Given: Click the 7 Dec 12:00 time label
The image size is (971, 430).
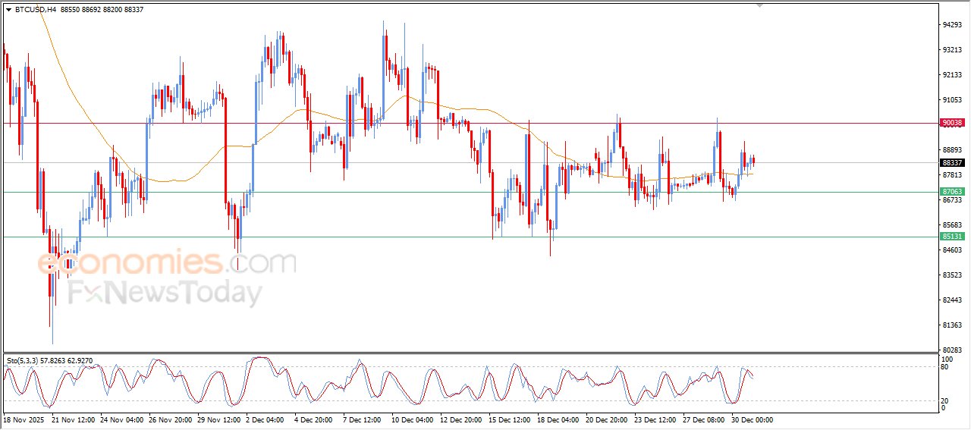Looking at the screenshot, I should pos(363,419).
